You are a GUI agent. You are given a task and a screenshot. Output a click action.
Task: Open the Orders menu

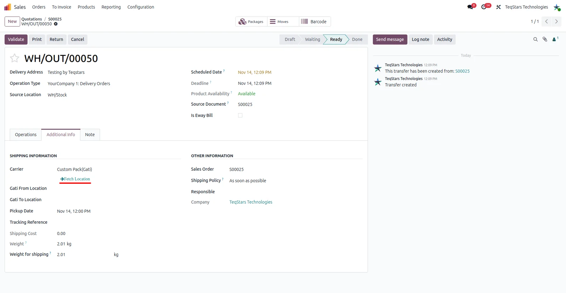click(39, 7)
